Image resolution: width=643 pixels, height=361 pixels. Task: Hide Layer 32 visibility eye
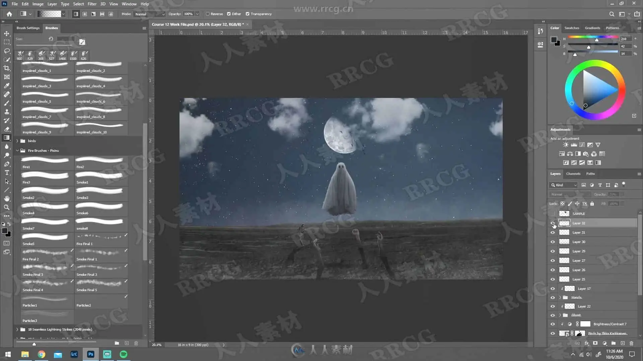[x=553, y=223]
